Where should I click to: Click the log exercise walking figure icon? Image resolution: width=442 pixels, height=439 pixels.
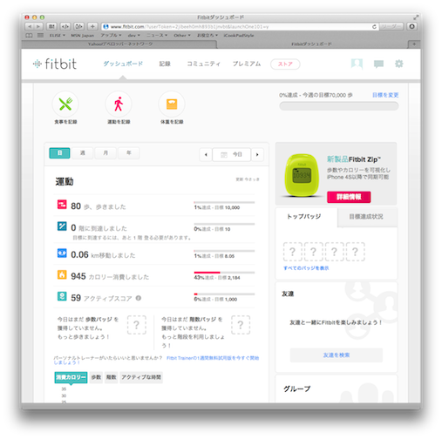point(119,105)
